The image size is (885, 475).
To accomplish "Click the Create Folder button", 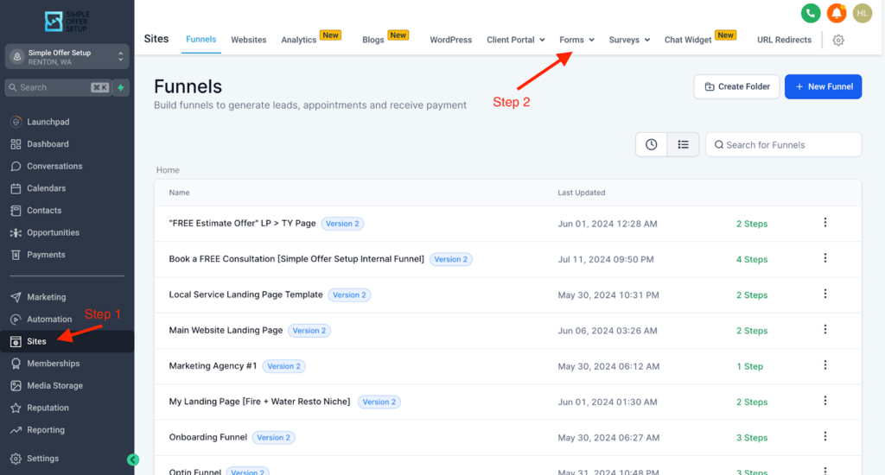I will [736, 87].
